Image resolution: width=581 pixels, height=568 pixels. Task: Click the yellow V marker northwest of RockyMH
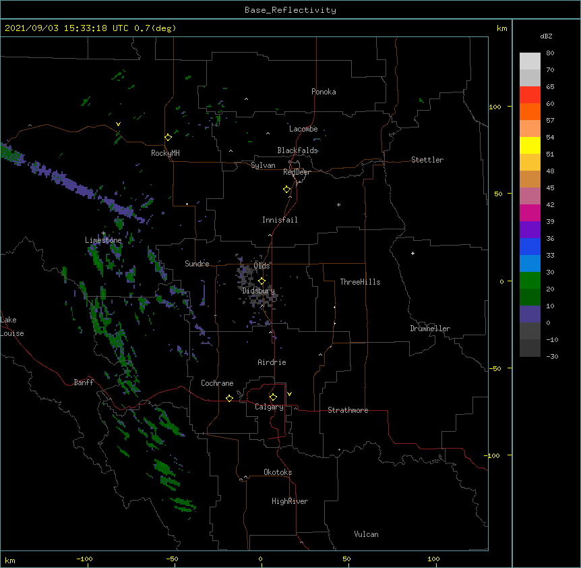tap(118, 124)
